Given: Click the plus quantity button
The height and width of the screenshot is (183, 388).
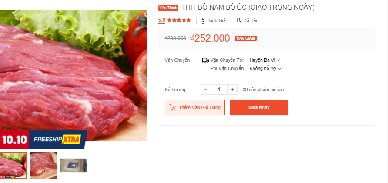Looking at the screenshot, I should [233, 90].
